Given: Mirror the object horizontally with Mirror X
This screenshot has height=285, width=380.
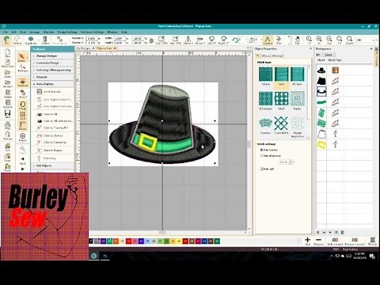Looking at the screenshot, I should 188,40.
